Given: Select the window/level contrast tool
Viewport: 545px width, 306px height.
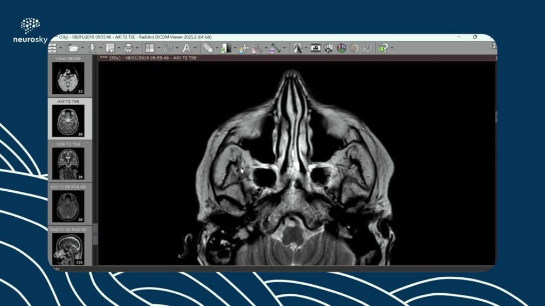Looking at the screenshot, I should coord(227,48).
